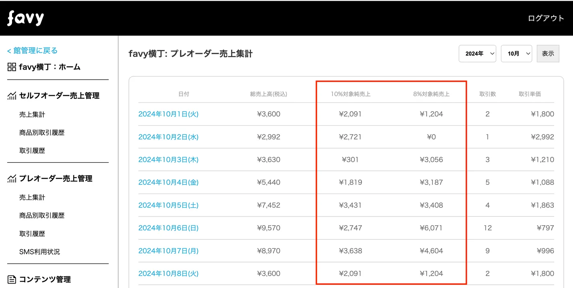Go back via < 館管理に戻る link
The height and width of the screenshot is (288, 573).
tap(32, 50)
